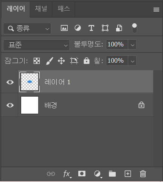Filter layers by pixel image type

(64, 28)
